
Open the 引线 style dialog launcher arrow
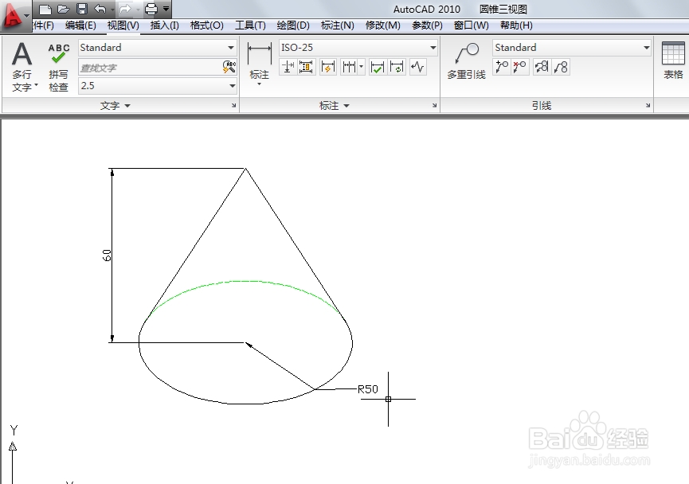648,105
